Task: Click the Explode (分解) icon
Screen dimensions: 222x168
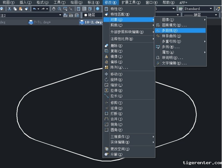Action: (x=107, y=154)
